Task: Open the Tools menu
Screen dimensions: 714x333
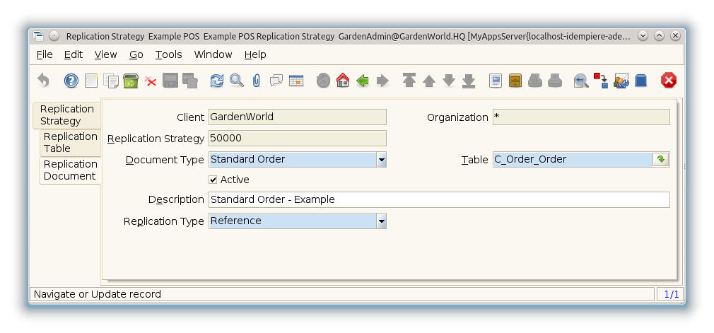Action: [x=168, y=54]
